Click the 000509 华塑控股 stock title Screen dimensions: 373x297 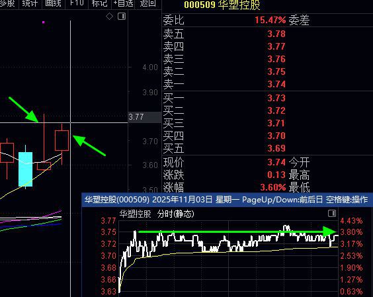(222, 5)
